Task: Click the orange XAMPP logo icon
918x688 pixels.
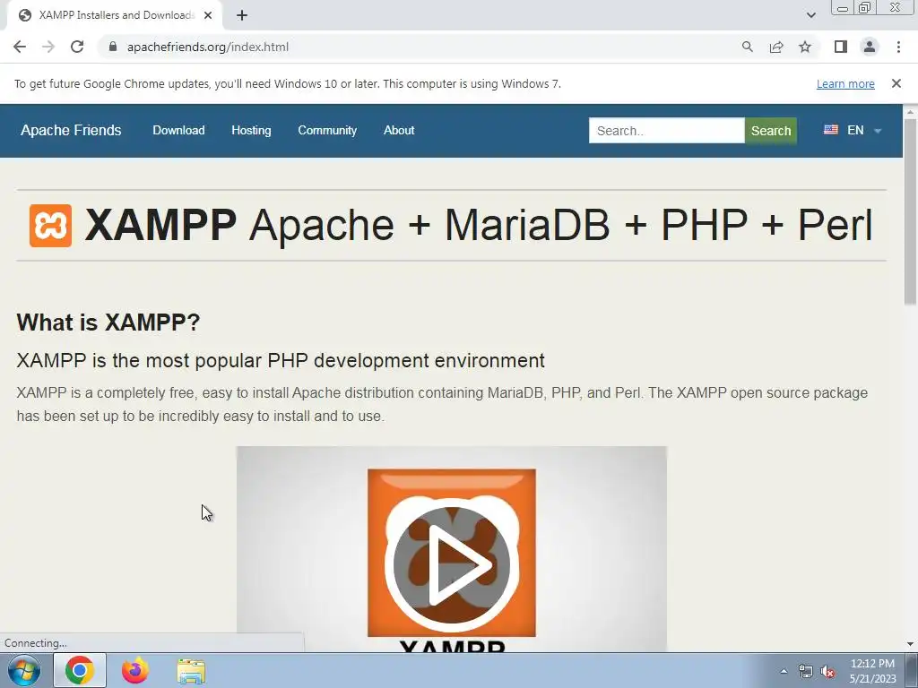Action: 50,225
